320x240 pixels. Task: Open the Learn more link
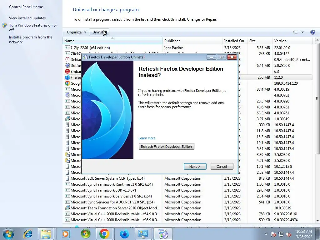coord(147,138)
